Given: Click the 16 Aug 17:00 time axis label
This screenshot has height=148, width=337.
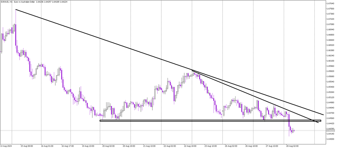Looking at the screenshot, I should 67,146.
